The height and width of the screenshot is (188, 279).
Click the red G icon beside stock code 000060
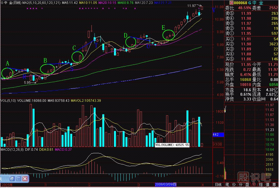tap(227, 3)
